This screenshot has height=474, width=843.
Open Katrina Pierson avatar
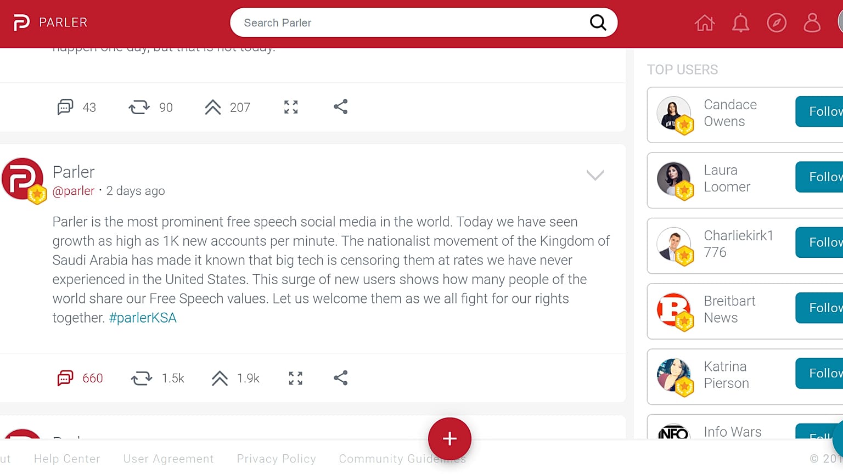pyautogui.click(x=675, y=375)
